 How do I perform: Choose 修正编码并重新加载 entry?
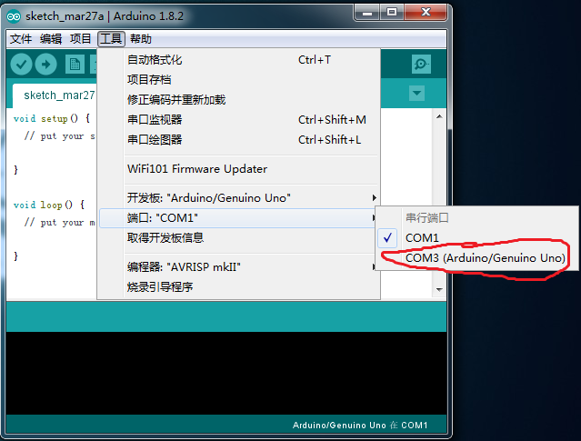coord(238,100)
